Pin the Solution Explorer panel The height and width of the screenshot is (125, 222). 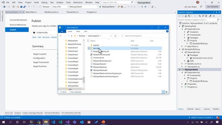tap(216, 12)
